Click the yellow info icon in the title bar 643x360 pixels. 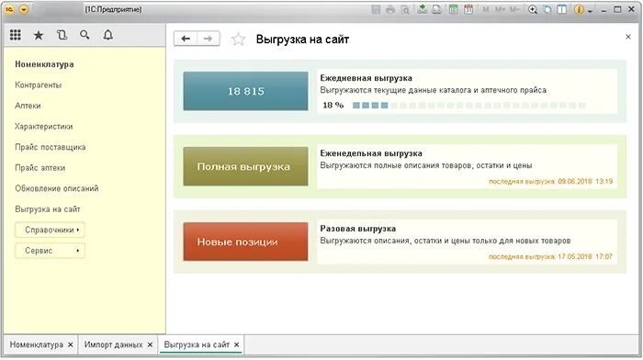coord(579,9)
